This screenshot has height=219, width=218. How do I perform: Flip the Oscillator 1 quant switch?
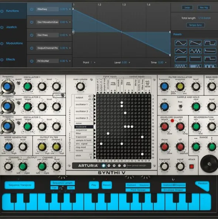18,83
